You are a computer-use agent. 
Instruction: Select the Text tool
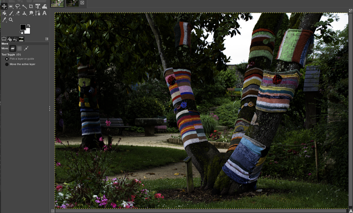(x=45, y=13)
